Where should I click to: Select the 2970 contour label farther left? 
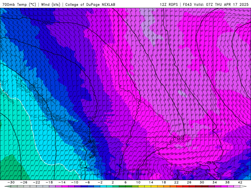tap(190, 172)
